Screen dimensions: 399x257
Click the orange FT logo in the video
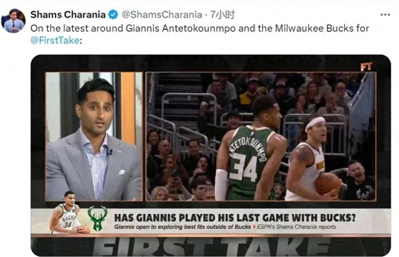pyautogui.click(x=366, y=67)
